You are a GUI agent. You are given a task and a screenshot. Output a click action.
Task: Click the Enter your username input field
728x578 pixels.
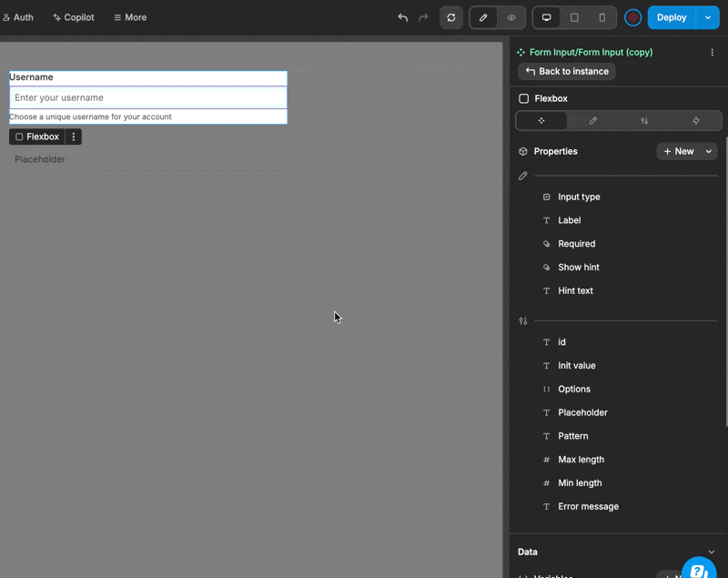tap(148, 97)
